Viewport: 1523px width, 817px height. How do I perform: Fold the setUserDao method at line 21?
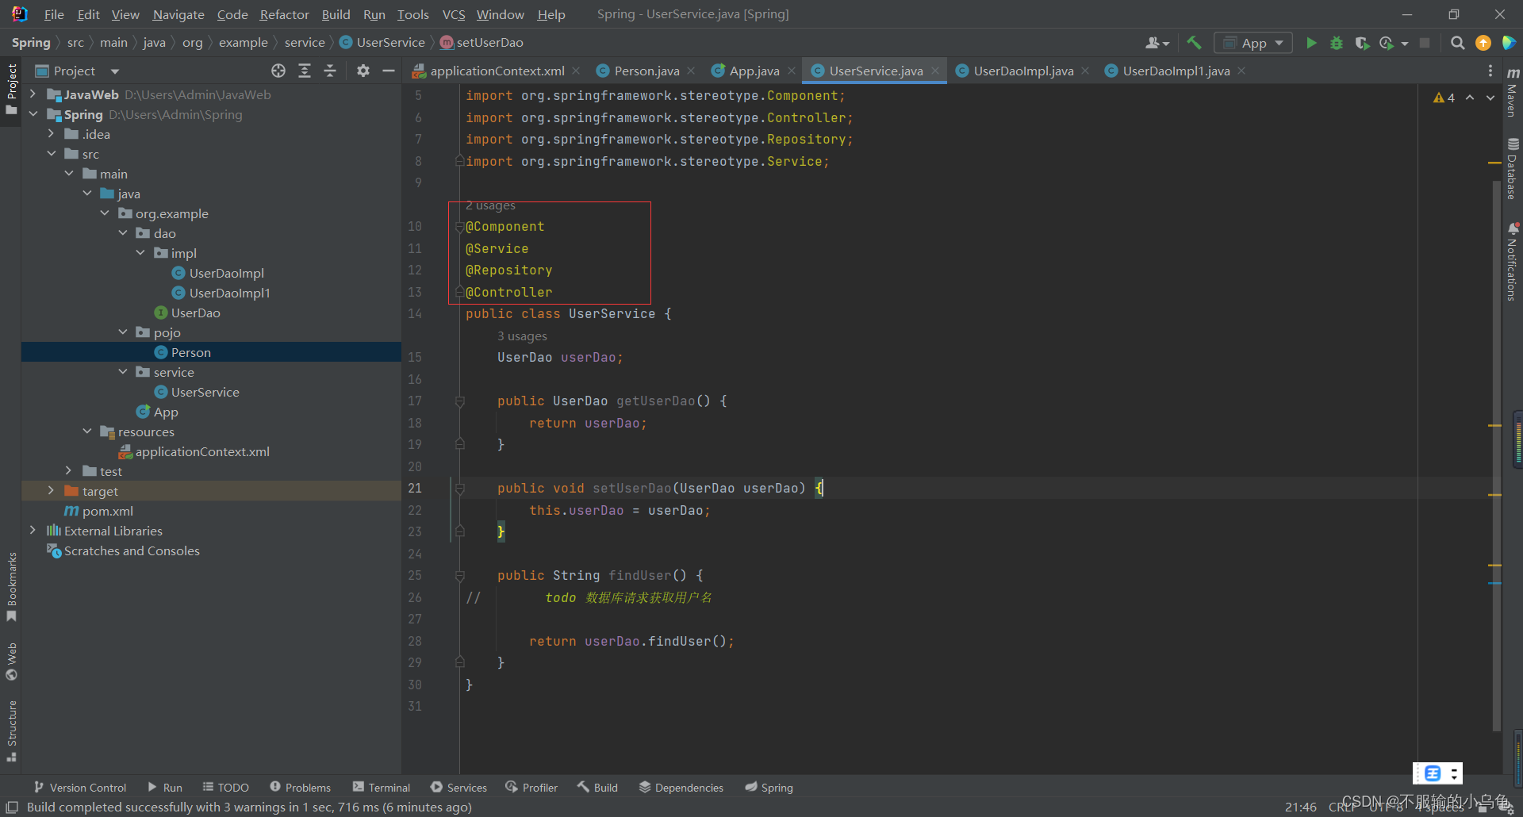click(x=459, y=489)
